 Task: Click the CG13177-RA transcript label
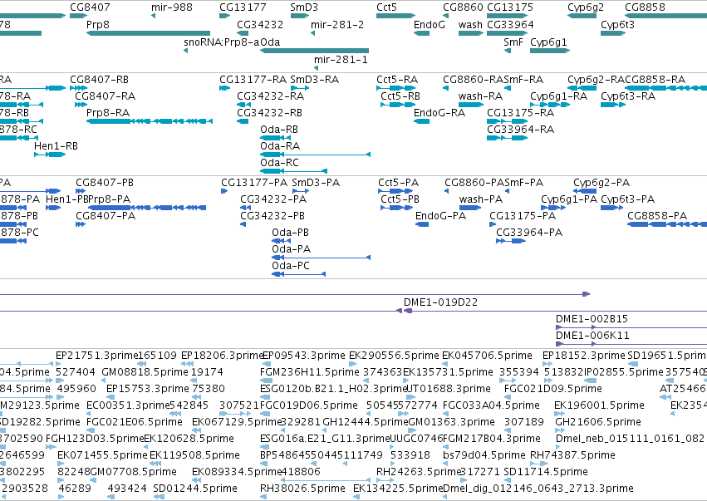click(x=253, y=80)
